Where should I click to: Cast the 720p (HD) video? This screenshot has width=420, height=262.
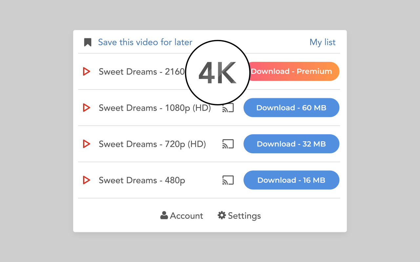click(228, 144)
